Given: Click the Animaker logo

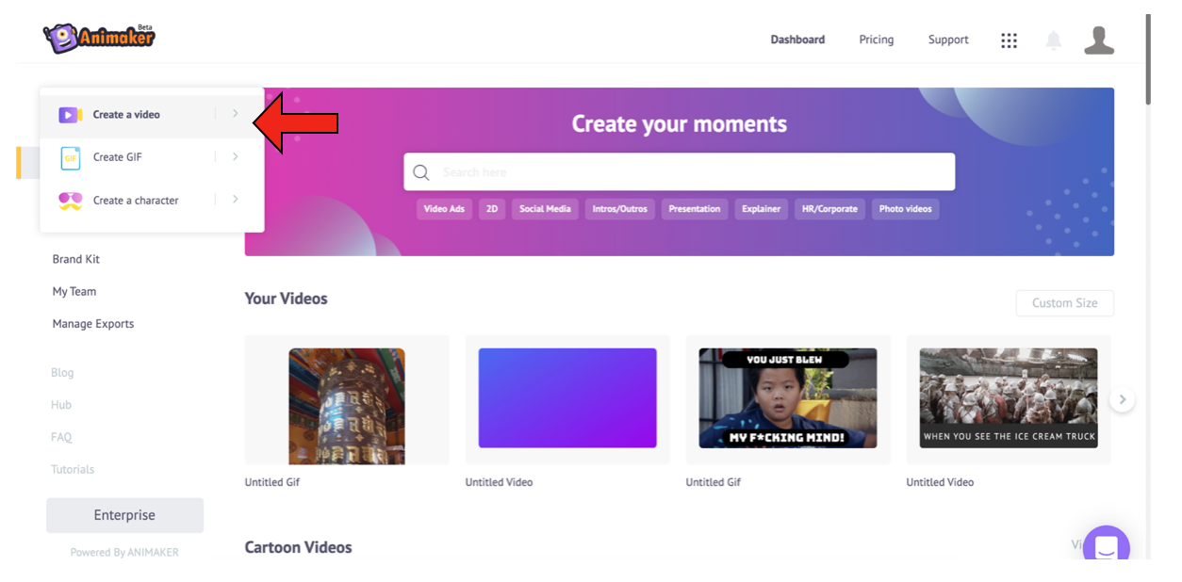Looking at the screenshot, I should coord(99,38).
